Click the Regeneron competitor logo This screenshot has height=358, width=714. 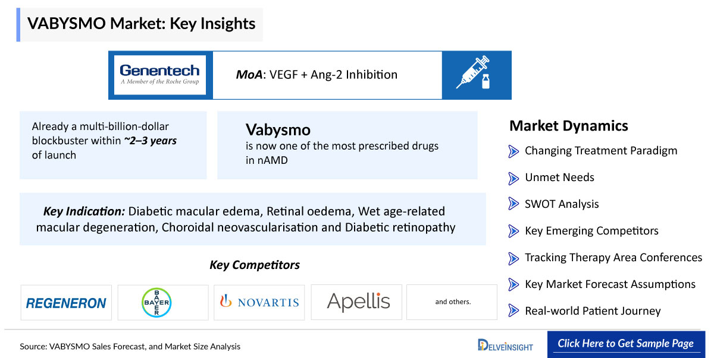[x=66, y=303]
